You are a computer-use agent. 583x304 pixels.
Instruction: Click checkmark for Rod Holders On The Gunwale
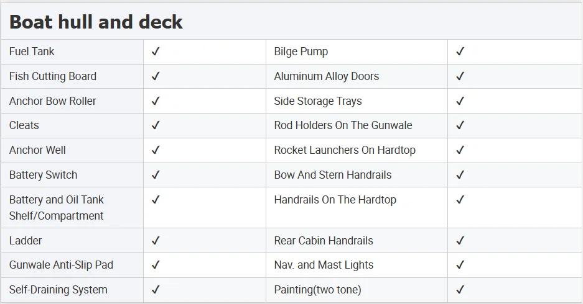click(460, 125)
